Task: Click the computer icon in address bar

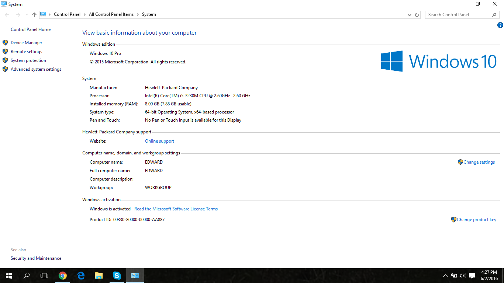Action: pos(43,14)
